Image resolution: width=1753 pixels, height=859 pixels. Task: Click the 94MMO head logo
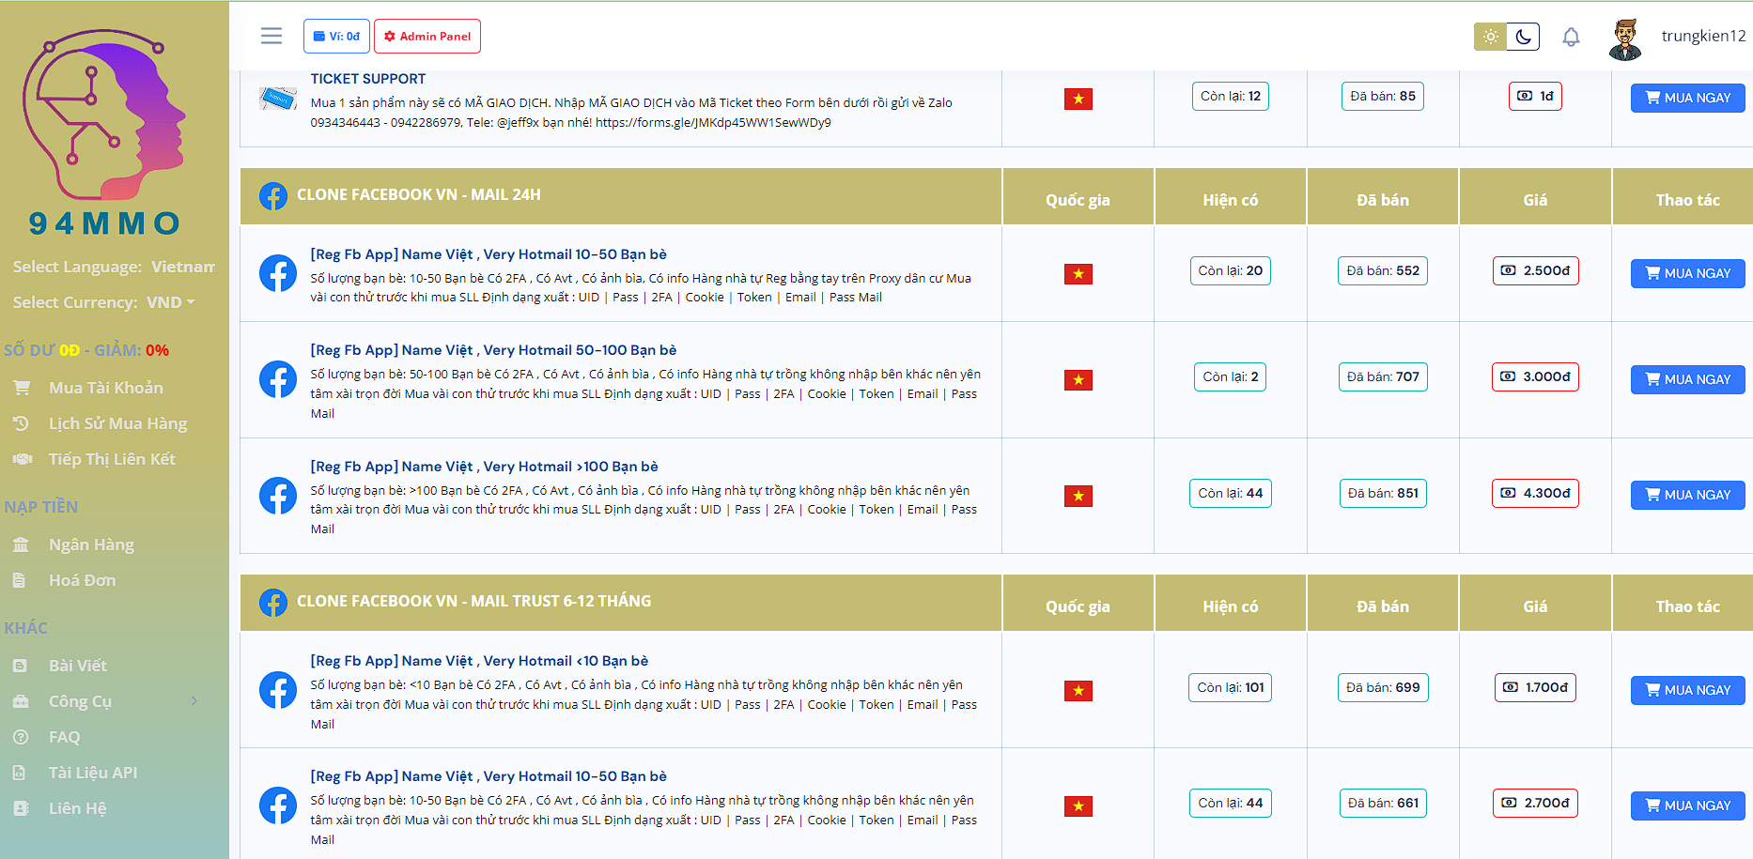pos(104,114)
